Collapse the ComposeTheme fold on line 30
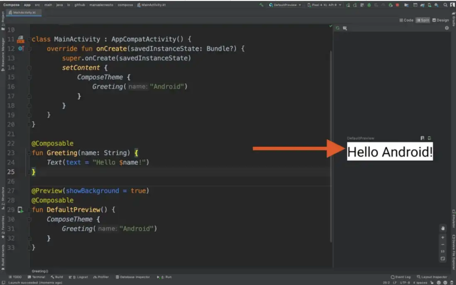This screenshot has height=285, width=456. pos(29,219)
